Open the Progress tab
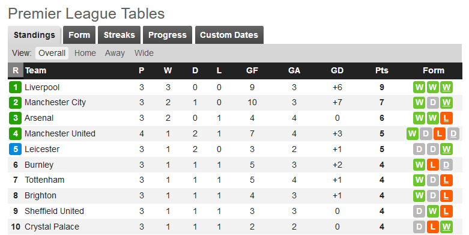This screenshot has height=235, width=469. [x=168, y=35]
